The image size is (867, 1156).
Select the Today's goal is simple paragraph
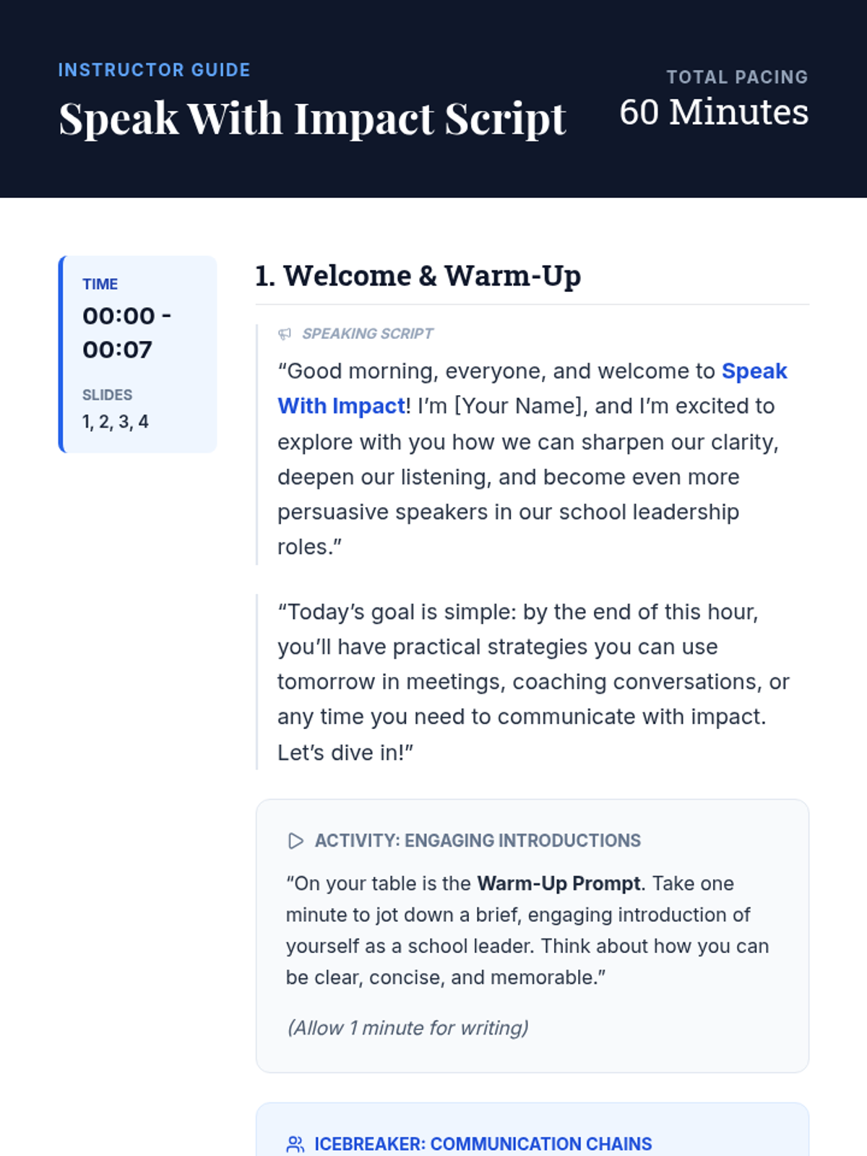tap(532, 682)
